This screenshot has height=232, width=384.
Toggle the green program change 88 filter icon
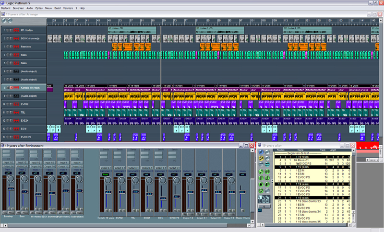coord(267,172)
